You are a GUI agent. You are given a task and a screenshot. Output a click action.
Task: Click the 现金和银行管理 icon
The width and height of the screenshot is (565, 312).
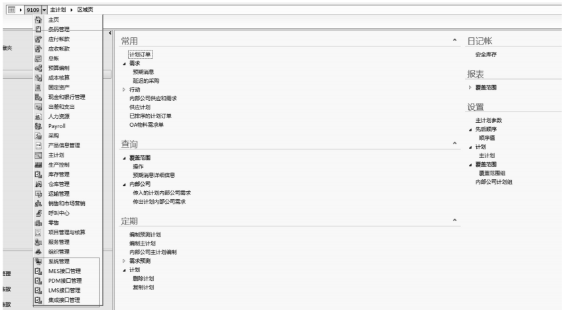[x=38, y=97]
